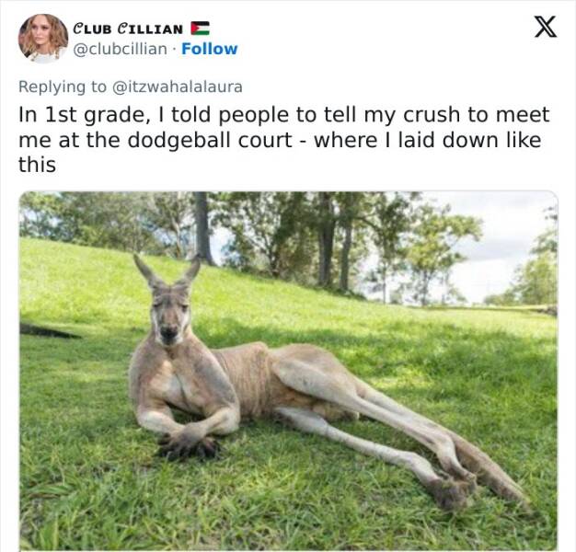Follow the @clubcillian account
The image size is (576, 552).
[x=210, y=49]
